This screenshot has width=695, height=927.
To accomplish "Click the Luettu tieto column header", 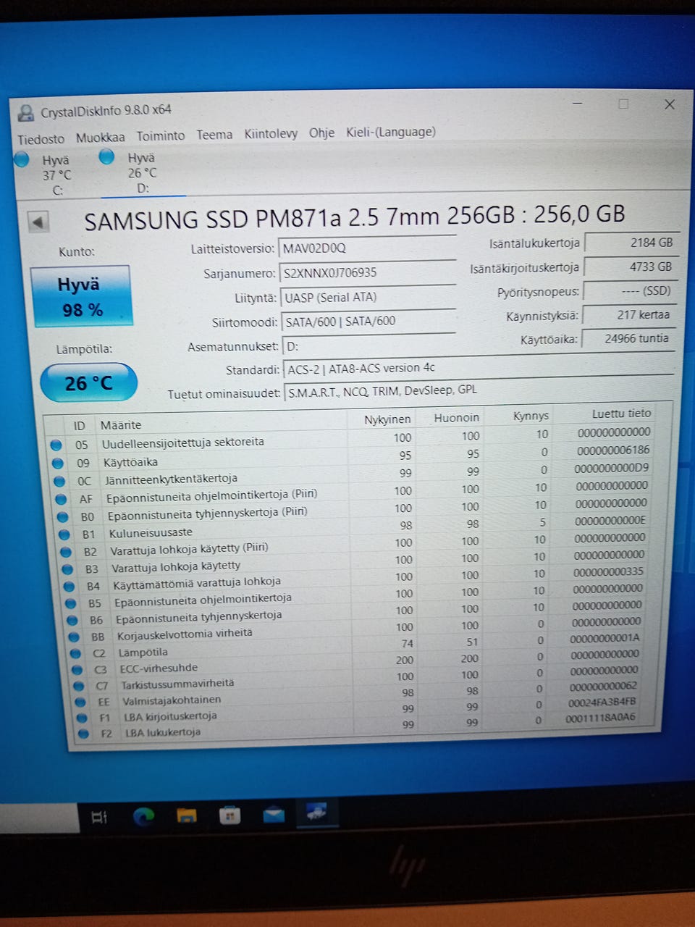I will [621, 414].
